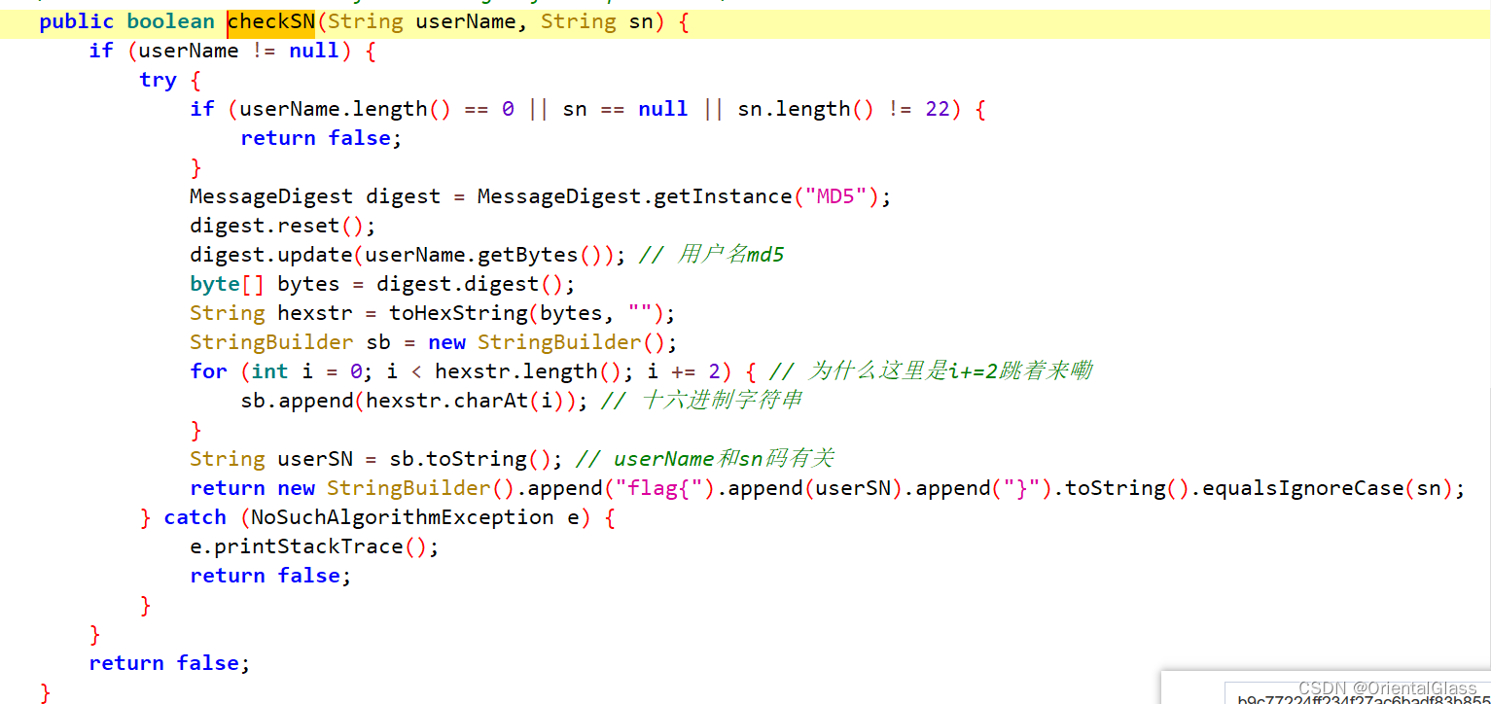Click the number 22 in the length check
1491x704 pixels.
point(938,110)
